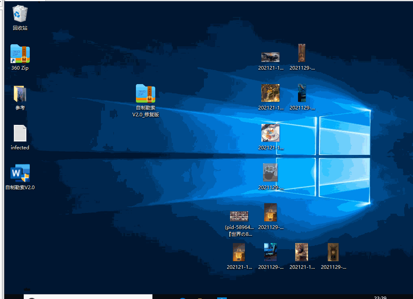Click the wall clock image thumbnail

[333, 252]
